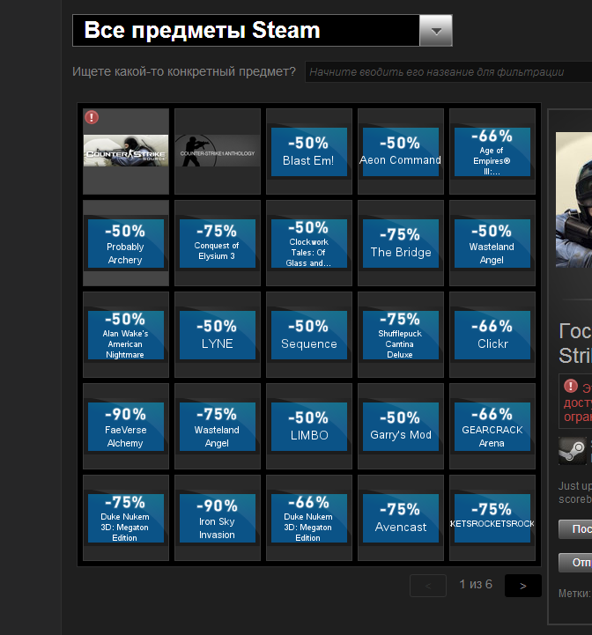Image resolution: width=592 pixels, height=635 pixels.
Task: Select the -50% Aeon Command coupon
Action: click(x=401, y=151)
